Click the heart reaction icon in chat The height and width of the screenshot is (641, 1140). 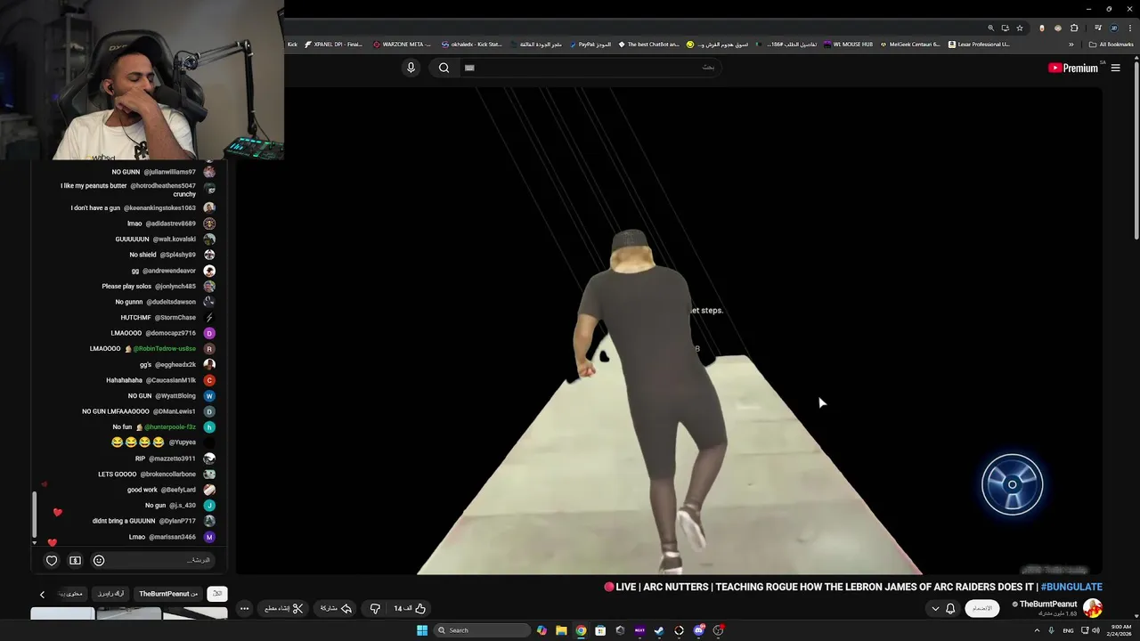pyautogui.click(x=52, y=560)
